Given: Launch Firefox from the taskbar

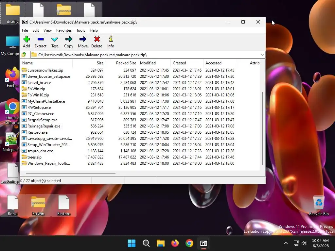Looking at the screenshot, I should pyautogui.click(x=175, y=243).
